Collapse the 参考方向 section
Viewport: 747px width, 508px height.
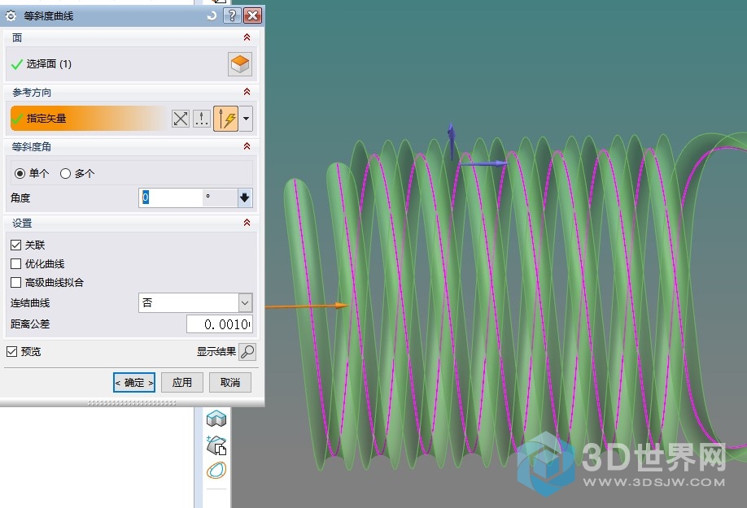tap(247, 92)
